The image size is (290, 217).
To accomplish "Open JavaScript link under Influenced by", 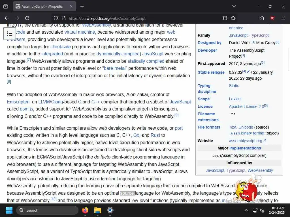I will click(215, 170).
